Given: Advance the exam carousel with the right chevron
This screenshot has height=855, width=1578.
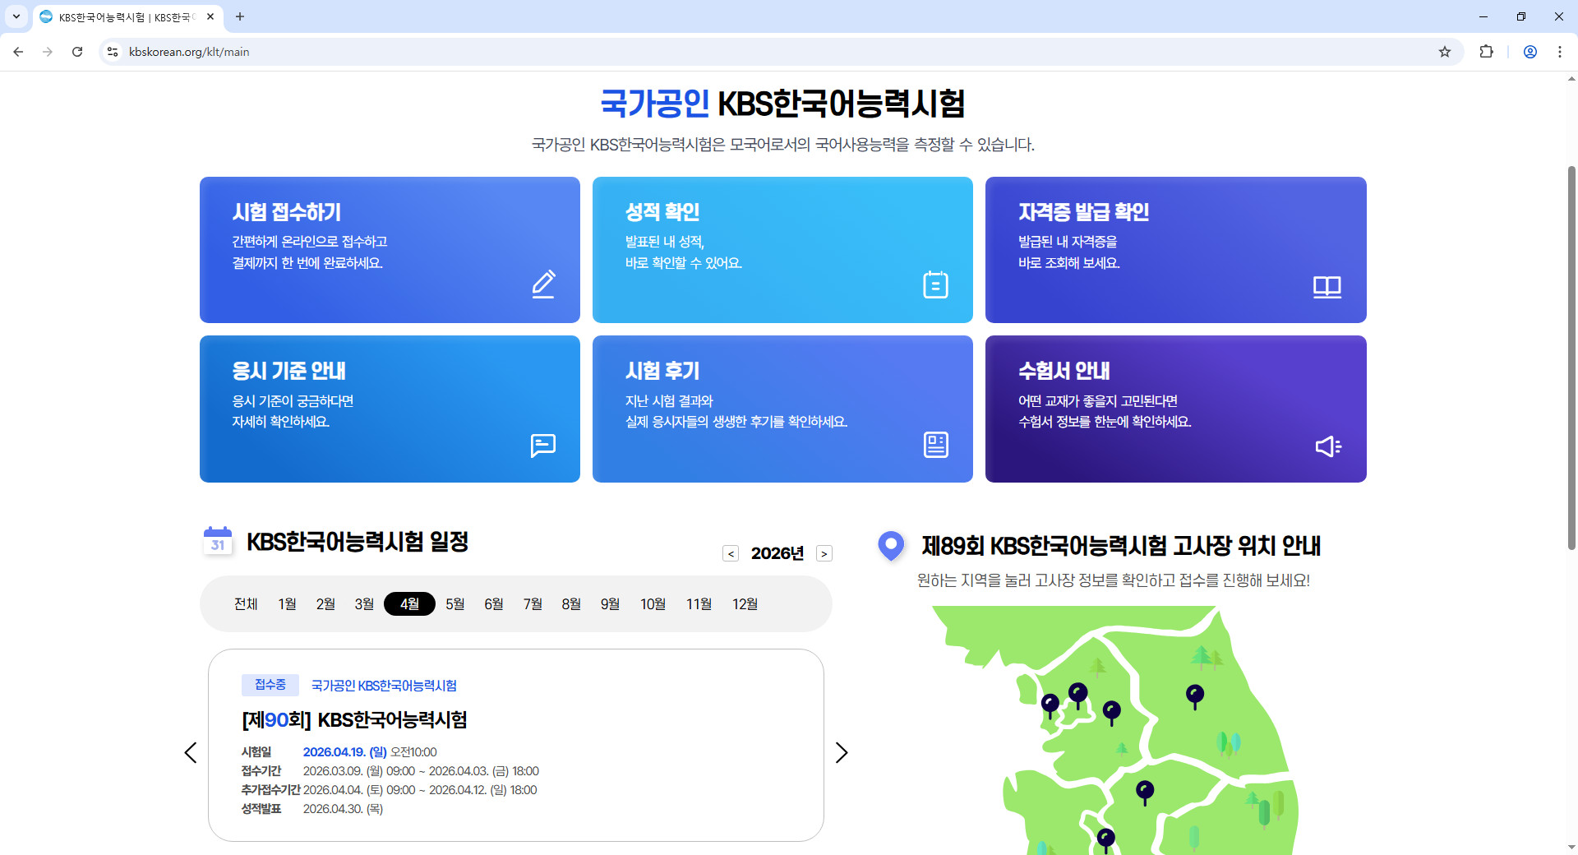Looking at the screenshot, I should [841, 752].
